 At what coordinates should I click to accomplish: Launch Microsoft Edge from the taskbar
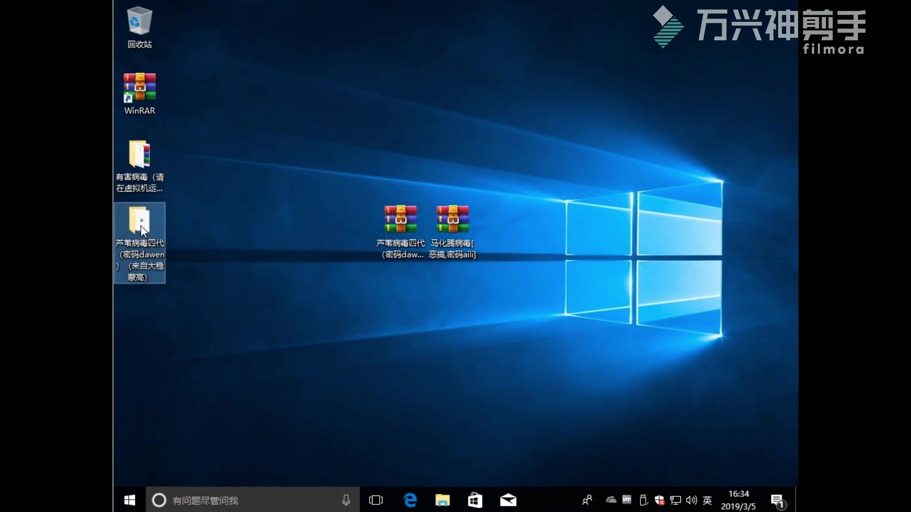click(409, 500)
